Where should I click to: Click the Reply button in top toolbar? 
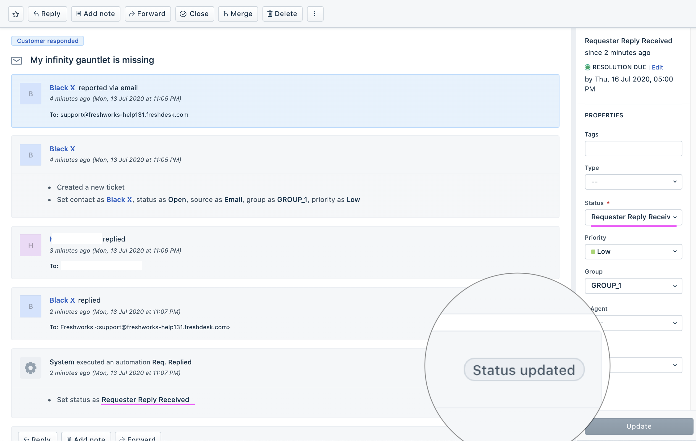click(47, 14)
